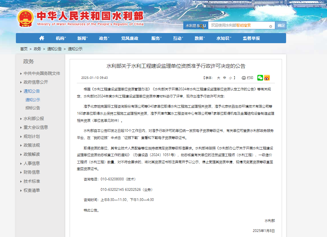Screen dimensions: 327x237
Task: Click the 打印 print link
Action: (x=250, y=78)
